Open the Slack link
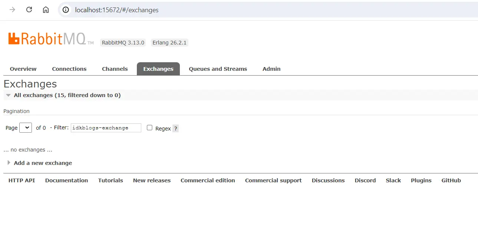The height and width of the screenshot is (239, 478). pos(393,180)
